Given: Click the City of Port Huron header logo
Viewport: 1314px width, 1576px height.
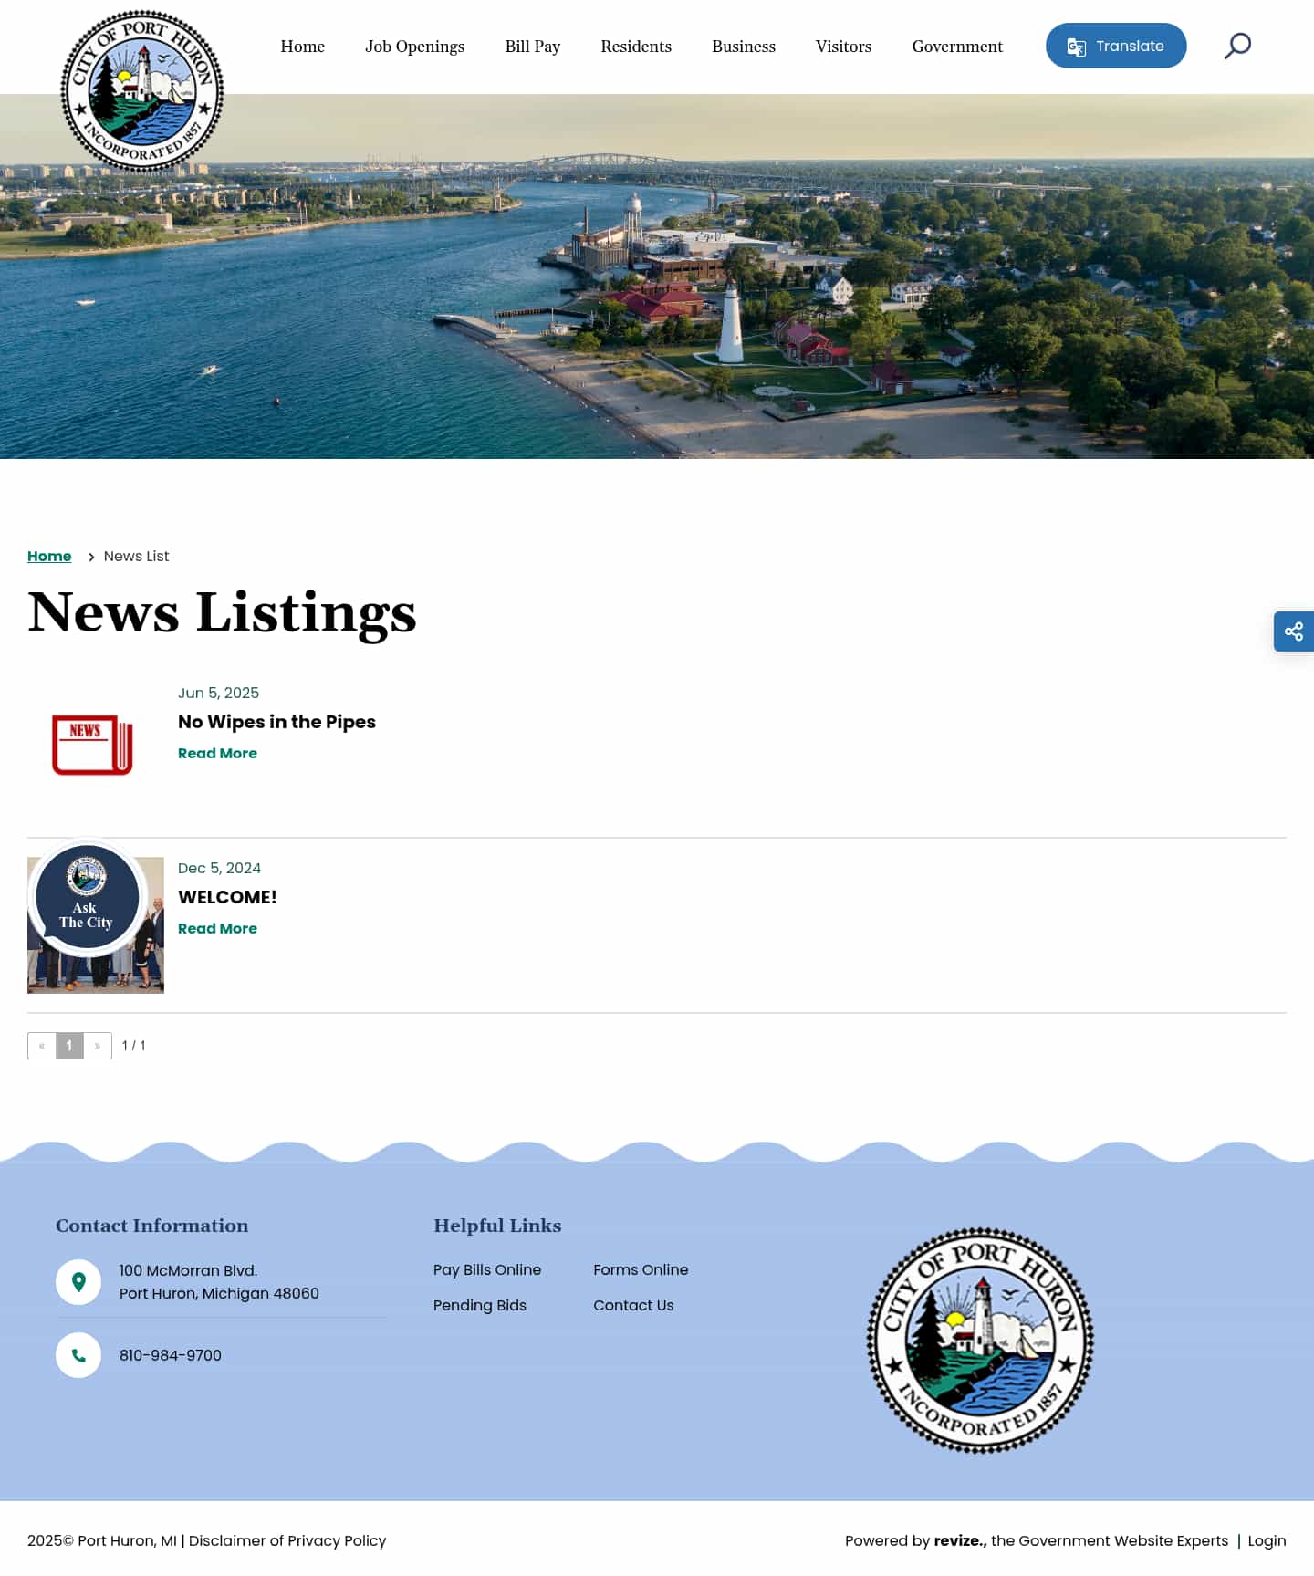Looking at the screenshot, I should coord(141,91).
